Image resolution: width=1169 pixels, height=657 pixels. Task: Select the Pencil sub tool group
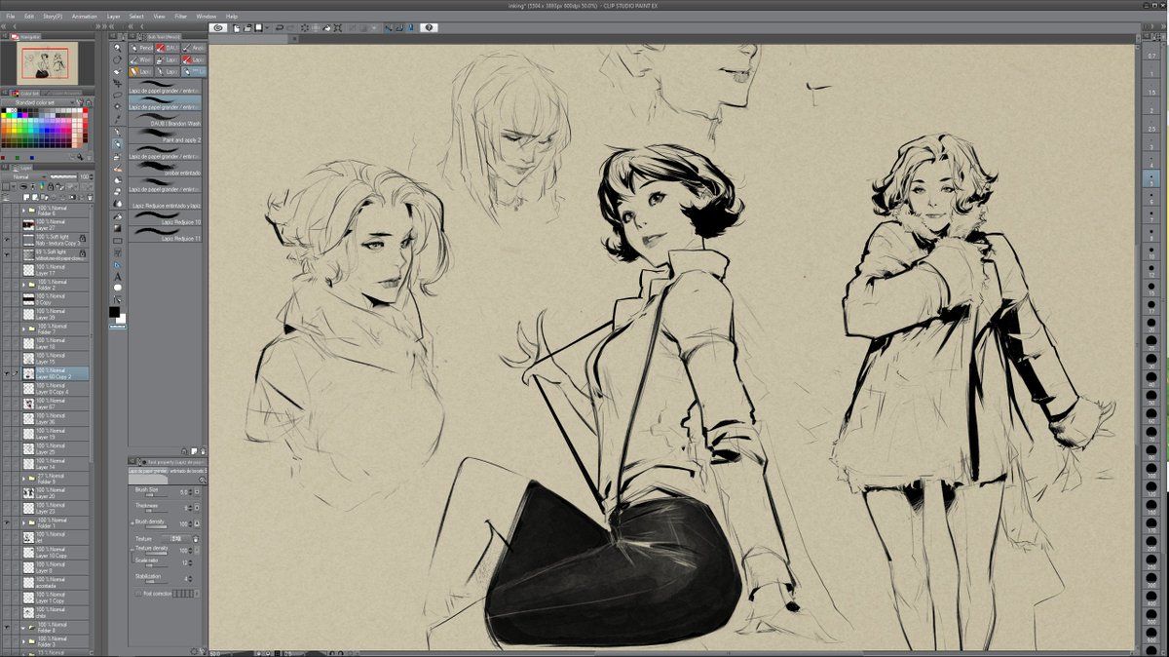coord(140,47)
